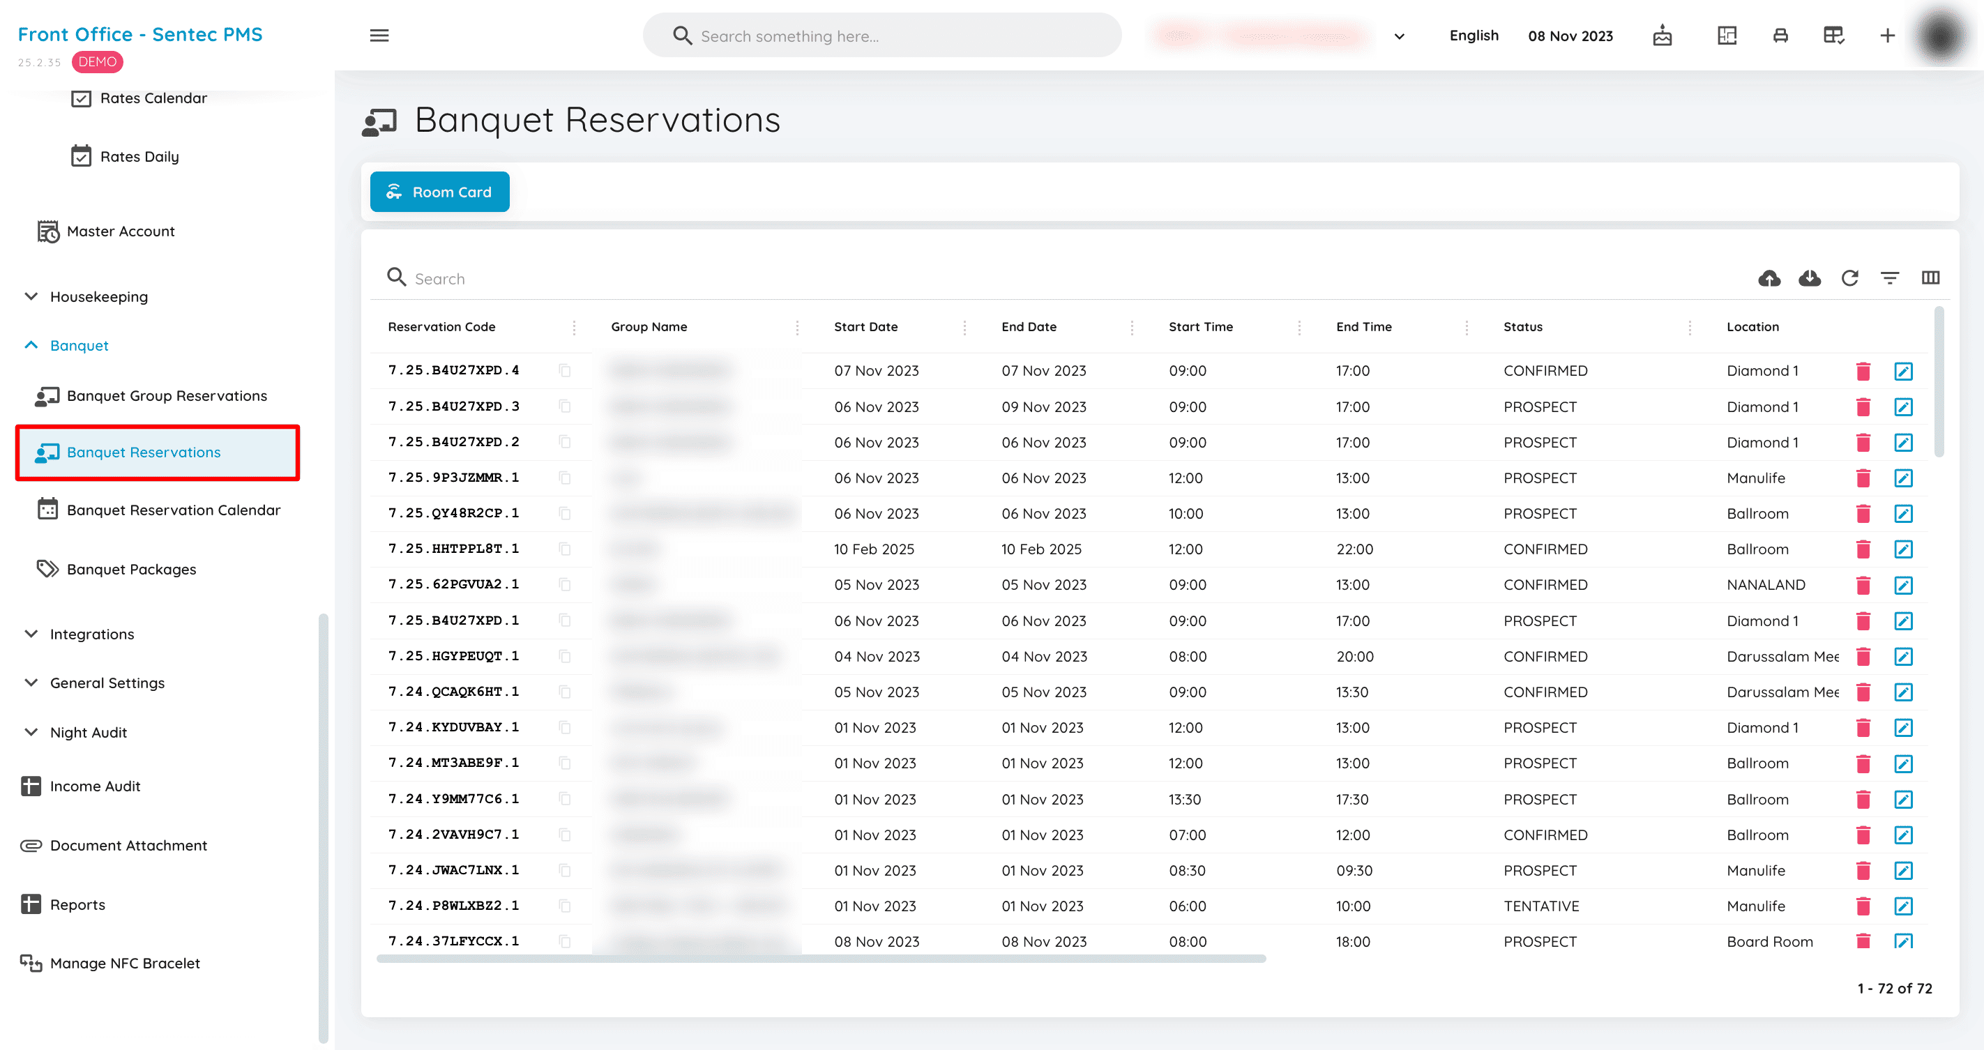Screen dimensions: 1984x1050
Task: Open the floor plan icon in the header
Action: (x=1727, y=36)
